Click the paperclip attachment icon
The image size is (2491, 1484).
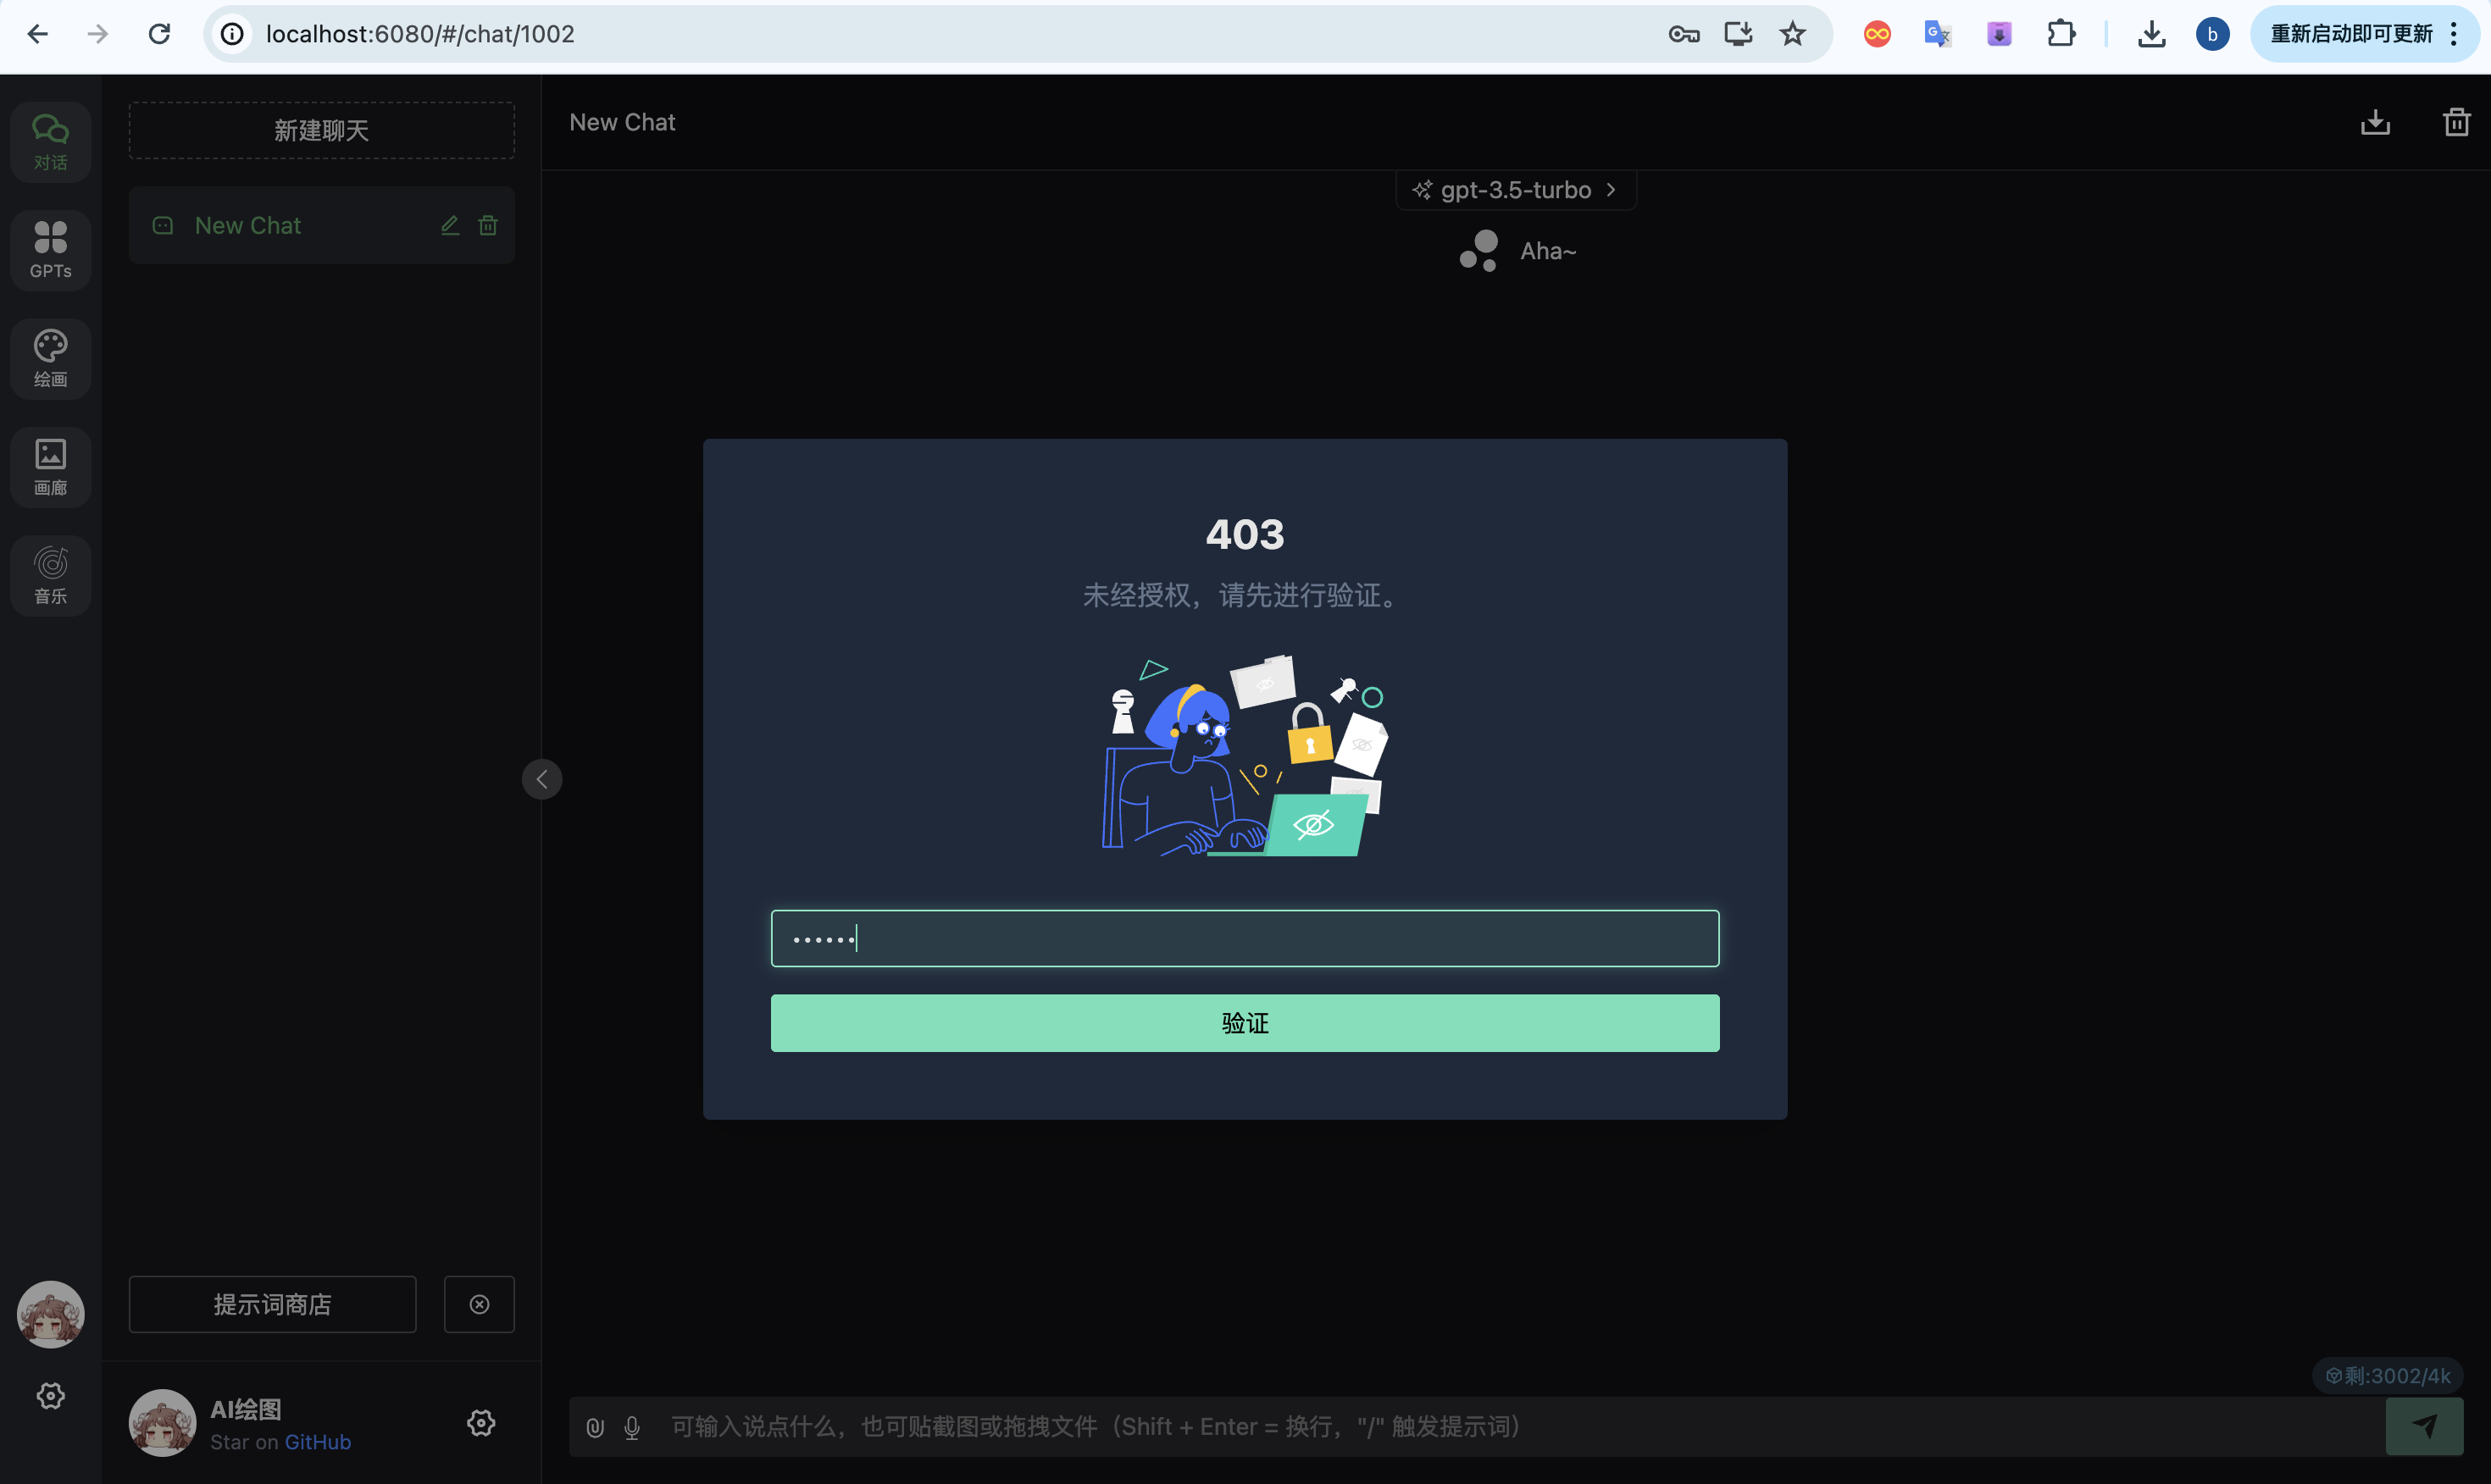595,1427
